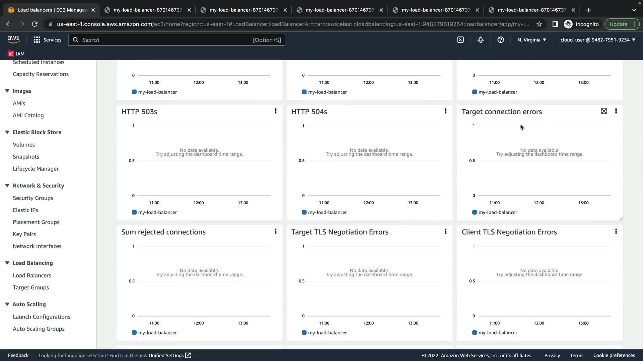
Task: Open Client TLS Negotiation Errors options menu
Action: (616, 231)
